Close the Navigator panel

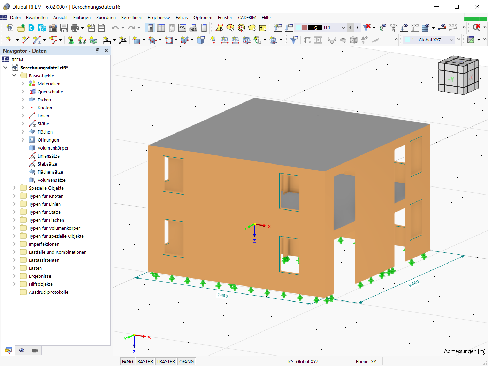tap(106, 51)
